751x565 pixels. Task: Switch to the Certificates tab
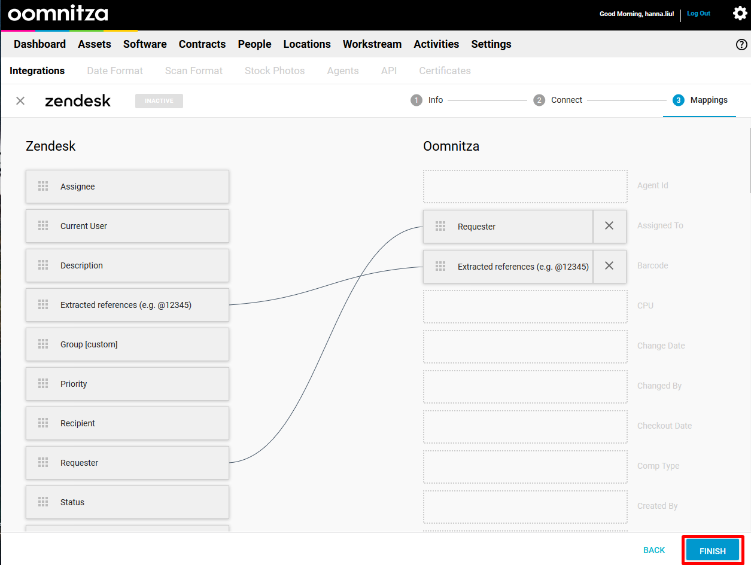pos(445,71)
